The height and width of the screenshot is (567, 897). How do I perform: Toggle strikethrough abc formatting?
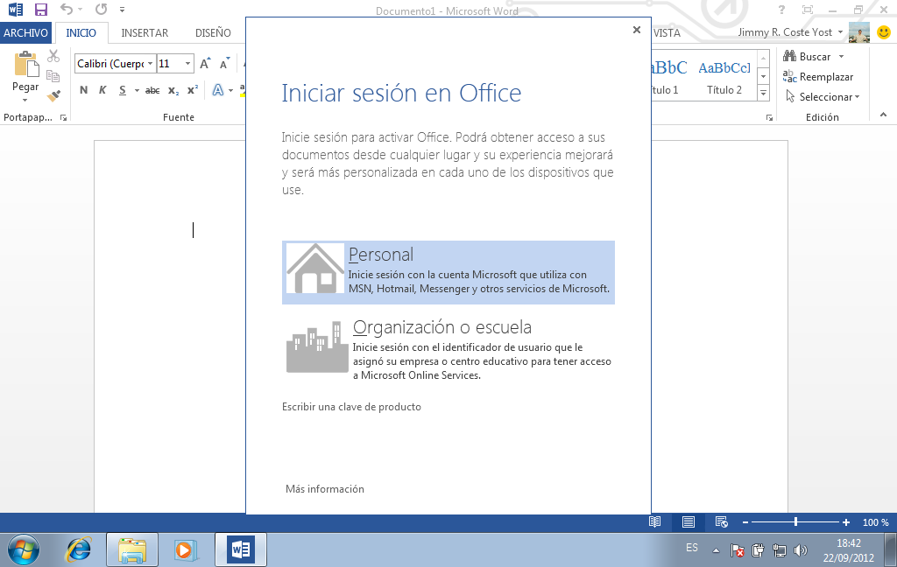click(152, 90)
